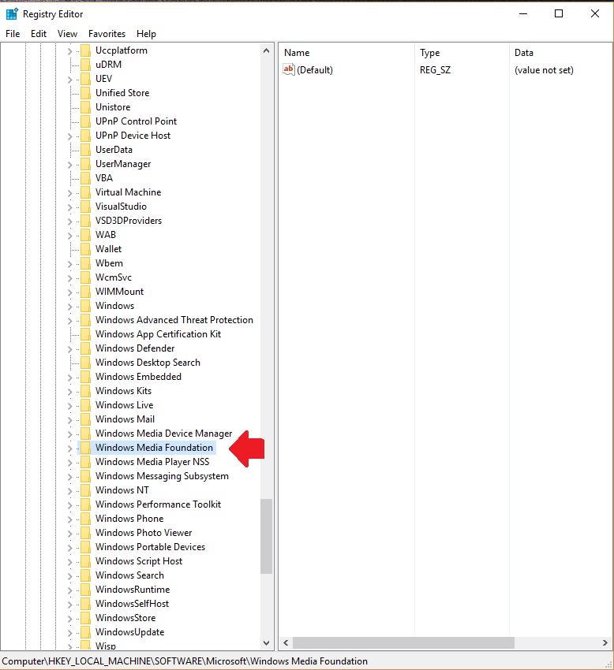Screen dimensions: 614x670
Task: Click the Windows Kits folder icon
Action: [x=85, y=390]
